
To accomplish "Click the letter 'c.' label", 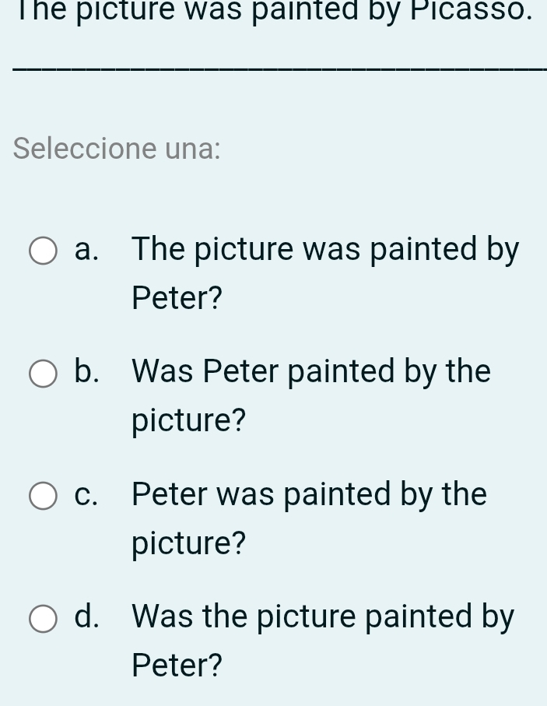I will [x=86, y=495].
